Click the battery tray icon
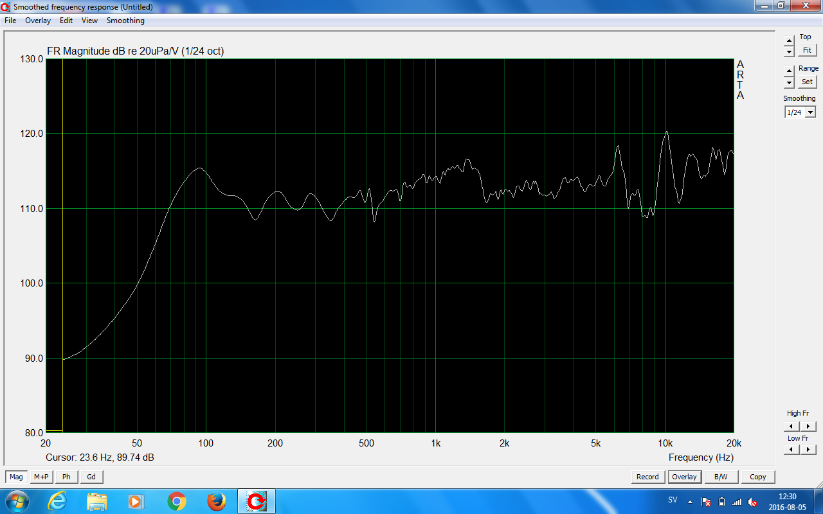The width and height of the screenshot is (823, 514). [x=721, y=501]
